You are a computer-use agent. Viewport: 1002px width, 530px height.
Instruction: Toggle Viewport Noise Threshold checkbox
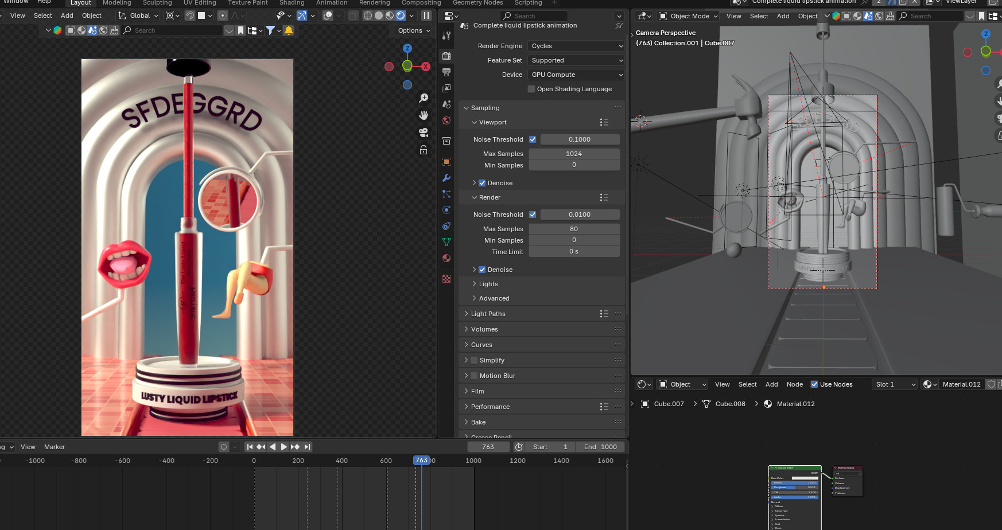[x=533, y=139]
